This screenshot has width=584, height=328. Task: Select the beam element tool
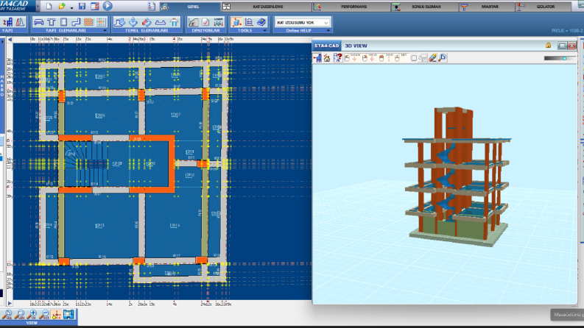pyautogui.click(x=38, y=22)
